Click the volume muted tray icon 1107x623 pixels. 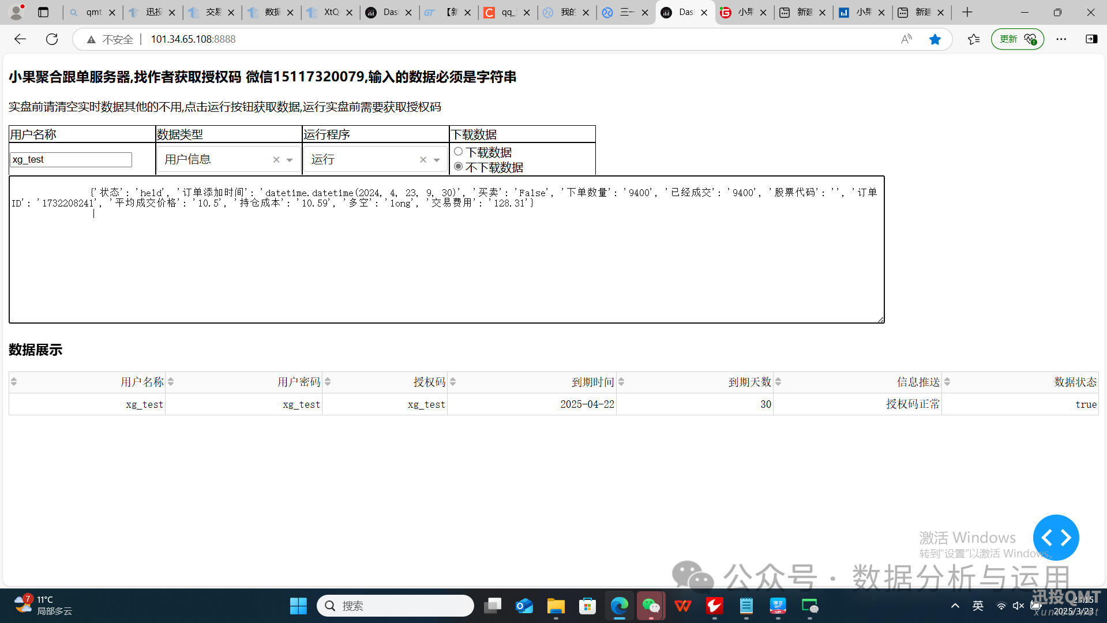(1018, 606)
